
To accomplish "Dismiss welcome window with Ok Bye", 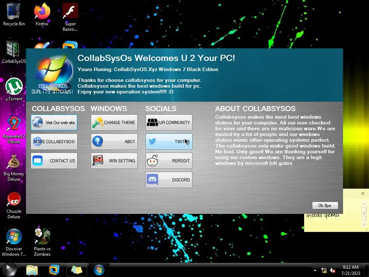I will pyautogui.click(x=325, y=205).
